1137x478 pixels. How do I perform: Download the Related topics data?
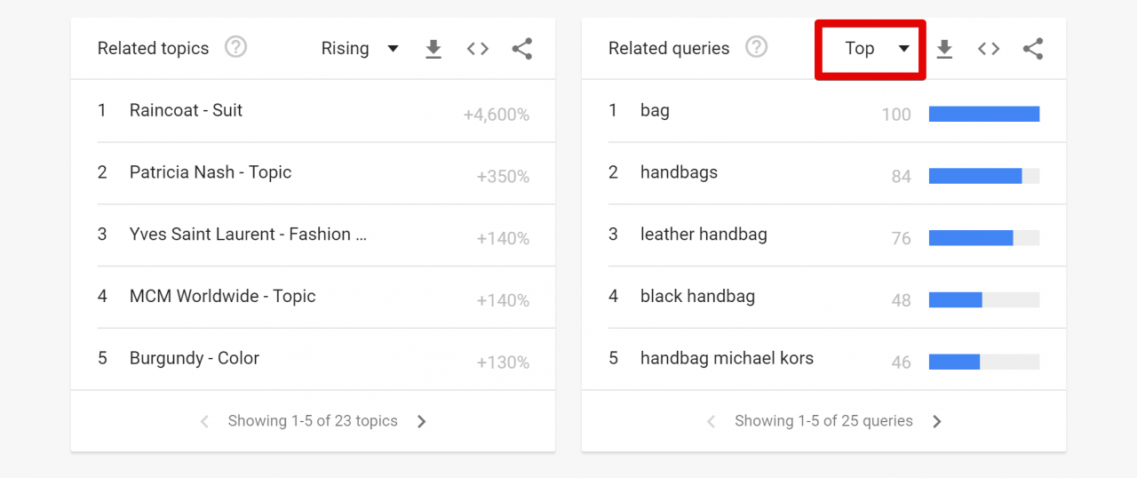(433, 49)
